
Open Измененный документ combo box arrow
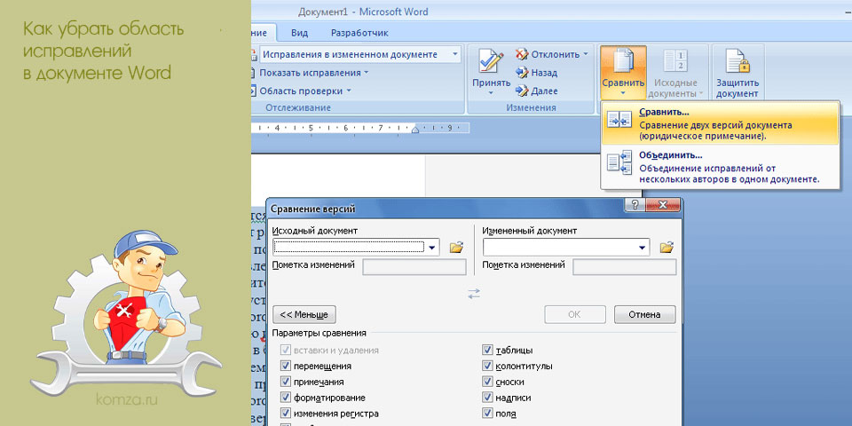tap(643, 248)
